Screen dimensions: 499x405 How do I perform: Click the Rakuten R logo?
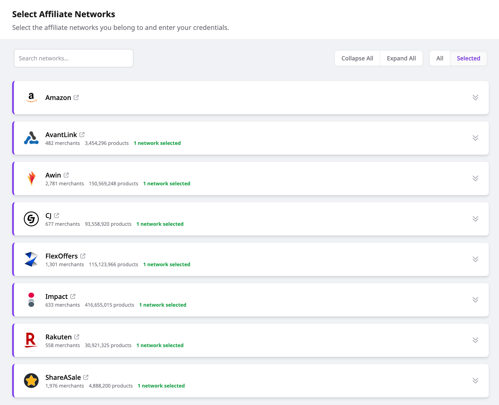(x=31, y=340)
